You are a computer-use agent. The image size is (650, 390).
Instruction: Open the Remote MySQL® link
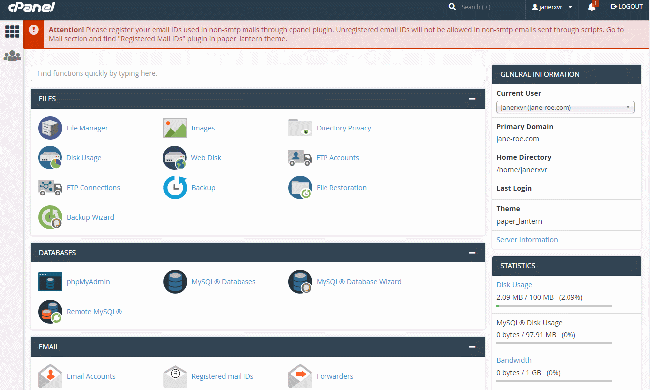click(94, 312)
